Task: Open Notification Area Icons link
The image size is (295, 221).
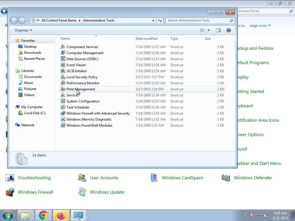Action: (x=258, y=120)
